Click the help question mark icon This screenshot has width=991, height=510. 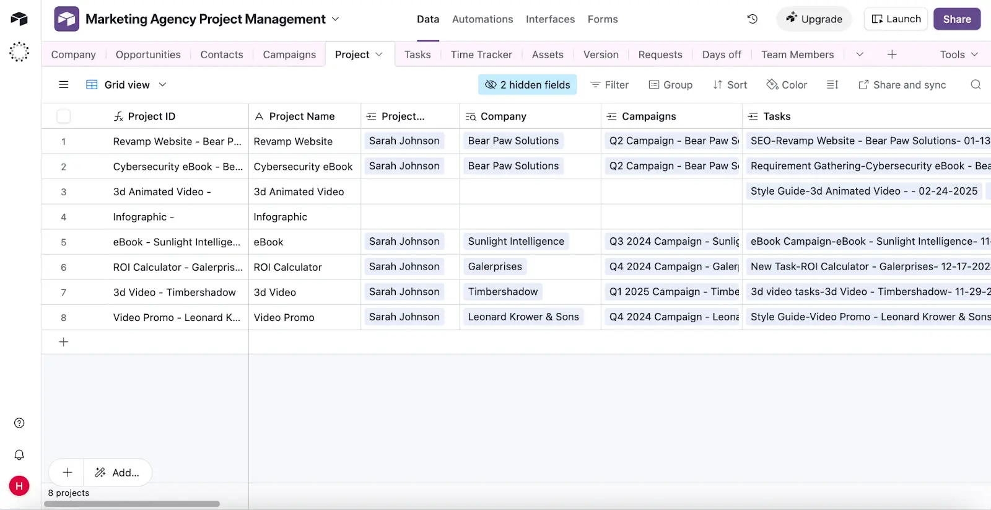pyautogui.click(x=19, y=423)
